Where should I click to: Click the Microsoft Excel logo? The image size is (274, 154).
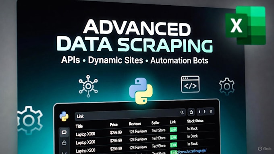(245, 25)
